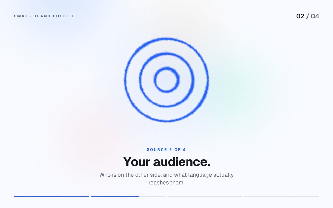Click the innermost blue circle outline
Viewport: 333px width, 208px height.
click(x=166, y=68)
